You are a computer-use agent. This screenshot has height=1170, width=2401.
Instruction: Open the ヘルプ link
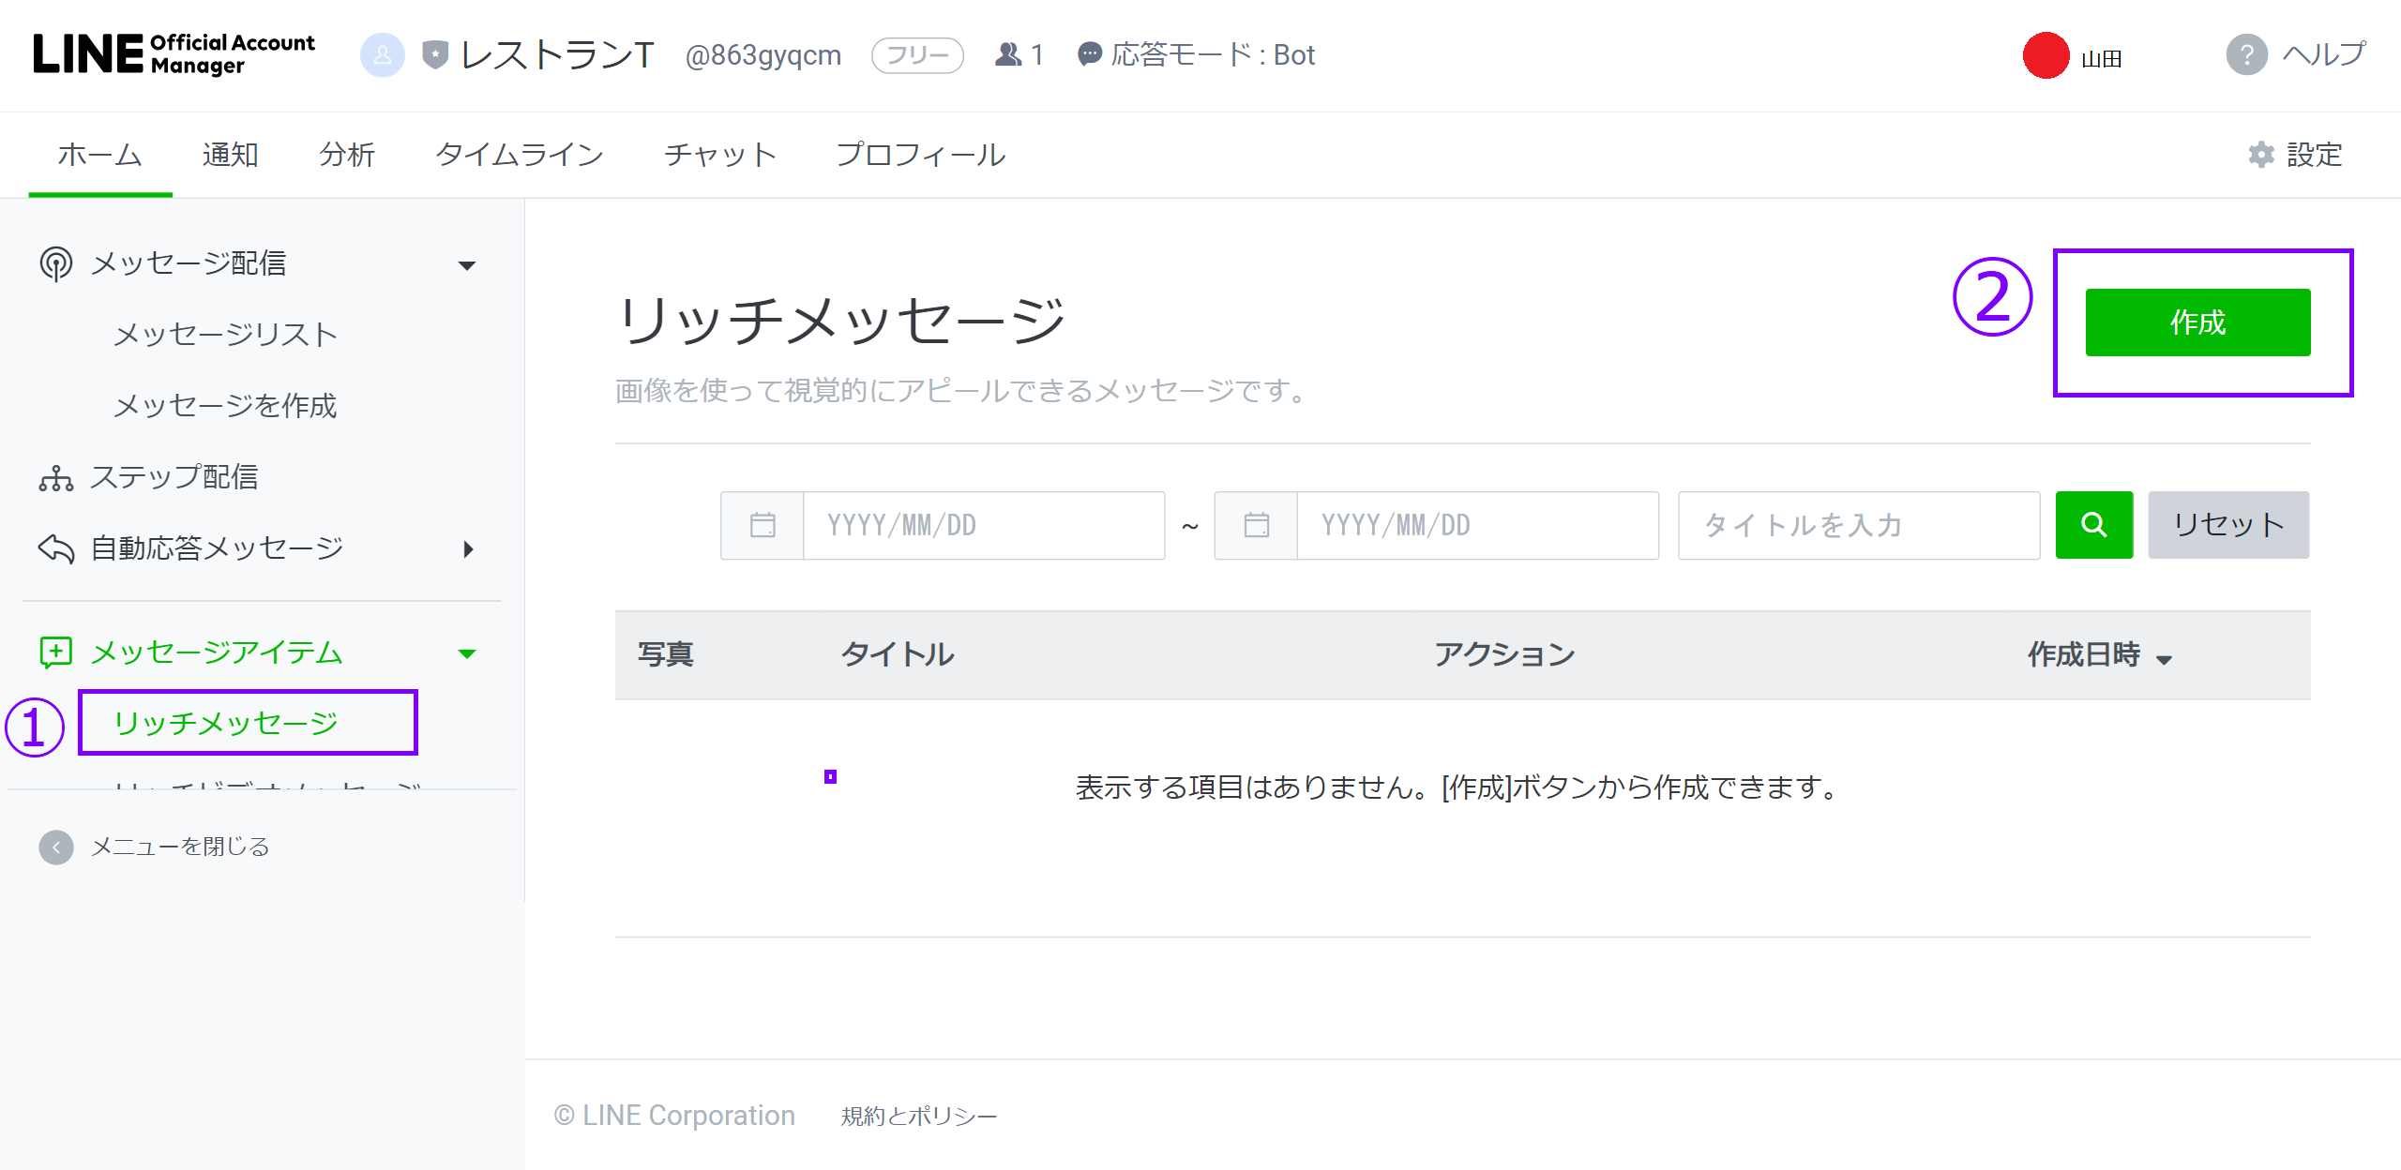point(2324,55)
